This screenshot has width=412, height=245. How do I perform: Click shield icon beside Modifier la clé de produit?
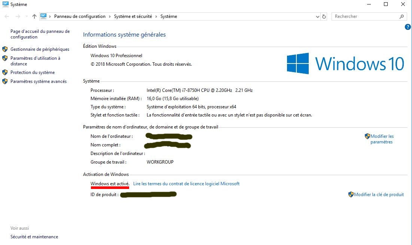pos(351,194)
